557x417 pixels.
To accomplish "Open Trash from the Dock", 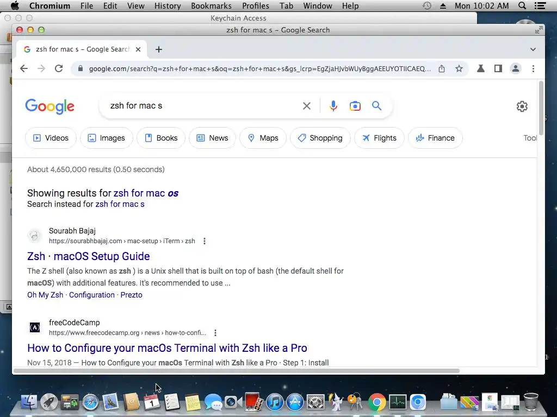I will coord(531,401).
